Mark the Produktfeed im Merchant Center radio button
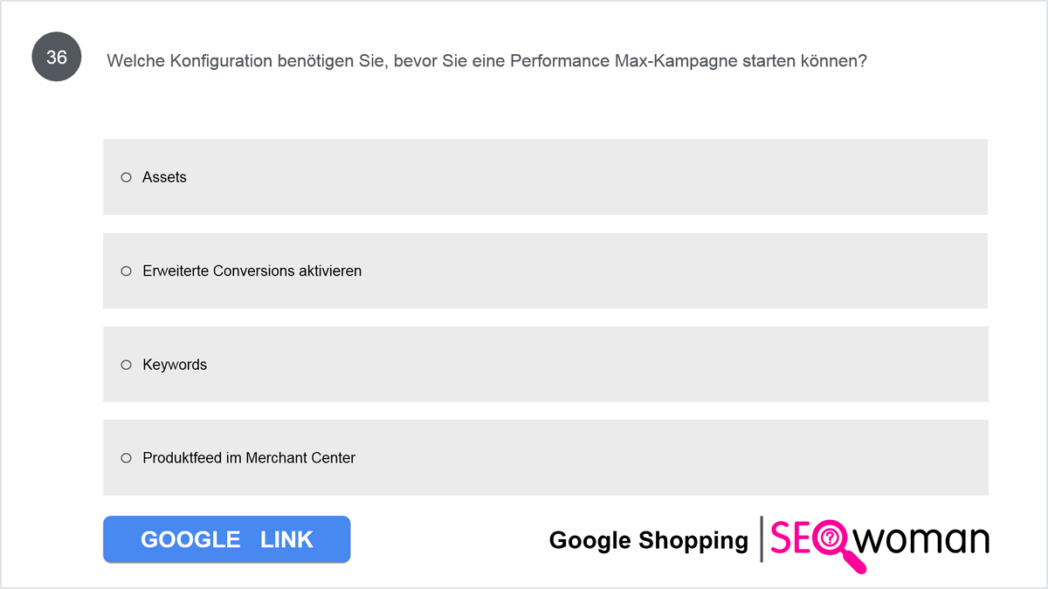Viewport: 1048px width, 589px height. coord(126,458)
